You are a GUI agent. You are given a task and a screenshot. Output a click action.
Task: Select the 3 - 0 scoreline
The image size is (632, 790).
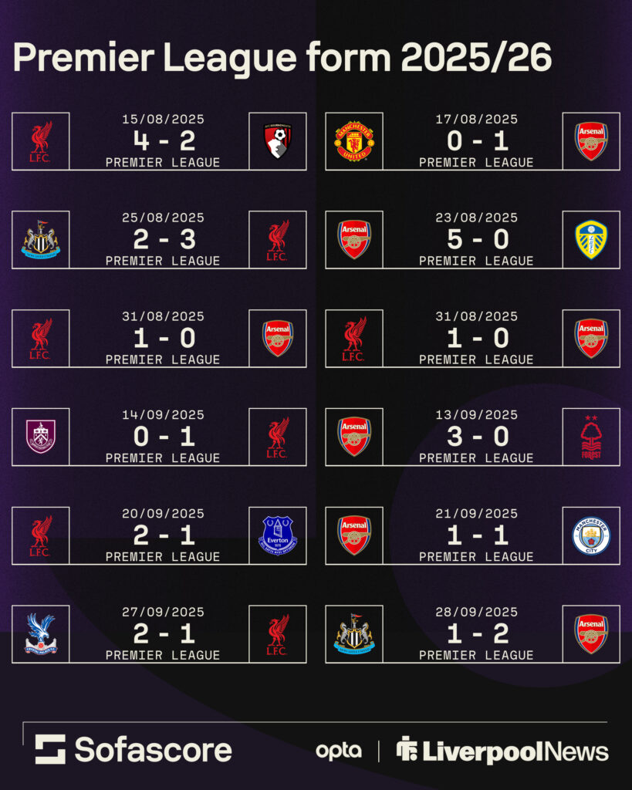pos(476,437)
